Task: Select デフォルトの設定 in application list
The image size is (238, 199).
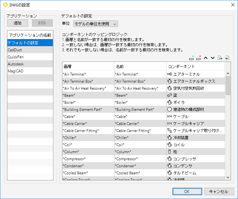Action: 30,43
